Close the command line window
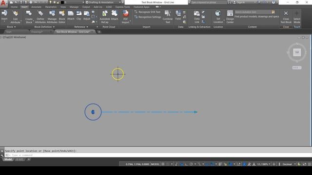This screenshot has height=175, width=312. (x=2, y=151)
